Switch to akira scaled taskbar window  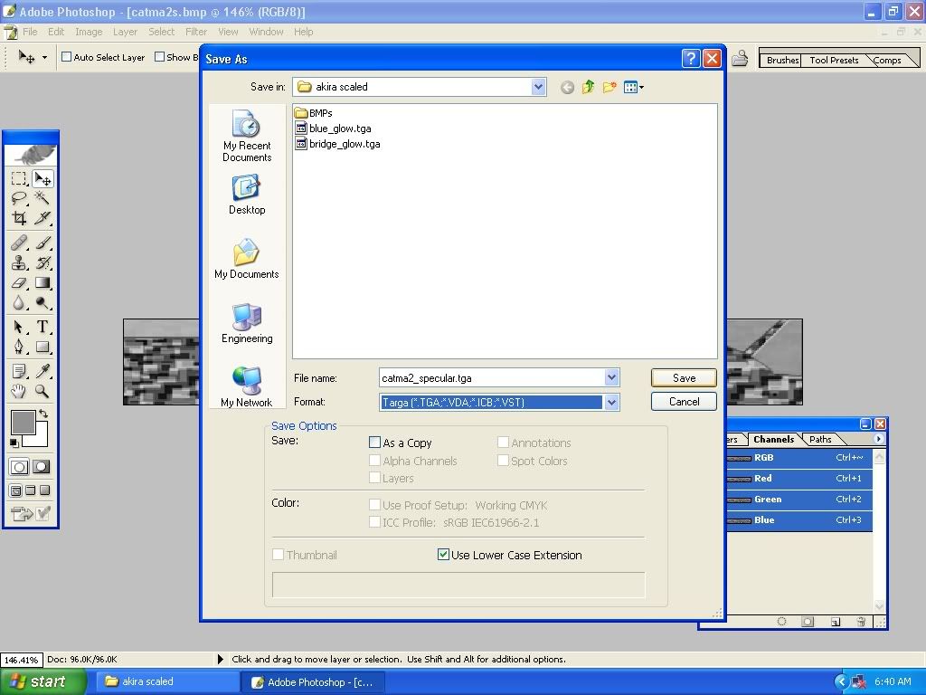tap(165, 681)
